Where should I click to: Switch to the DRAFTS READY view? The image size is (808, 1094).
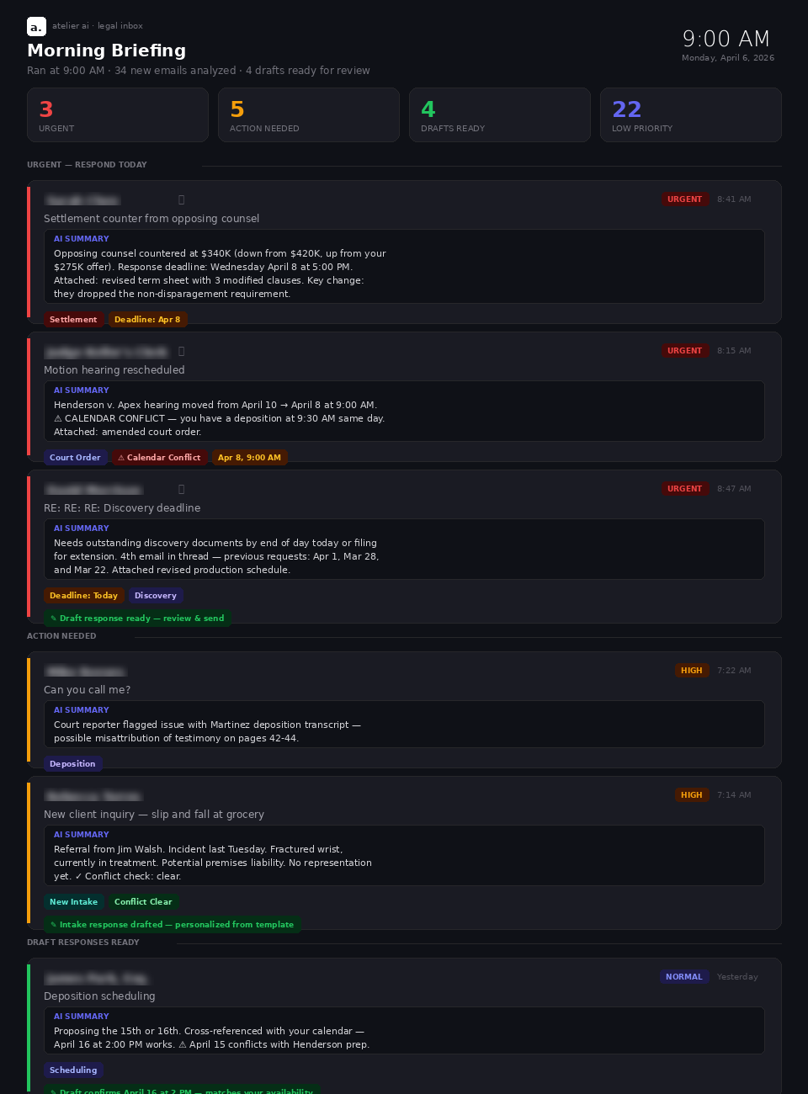click(x=500, y=114)
